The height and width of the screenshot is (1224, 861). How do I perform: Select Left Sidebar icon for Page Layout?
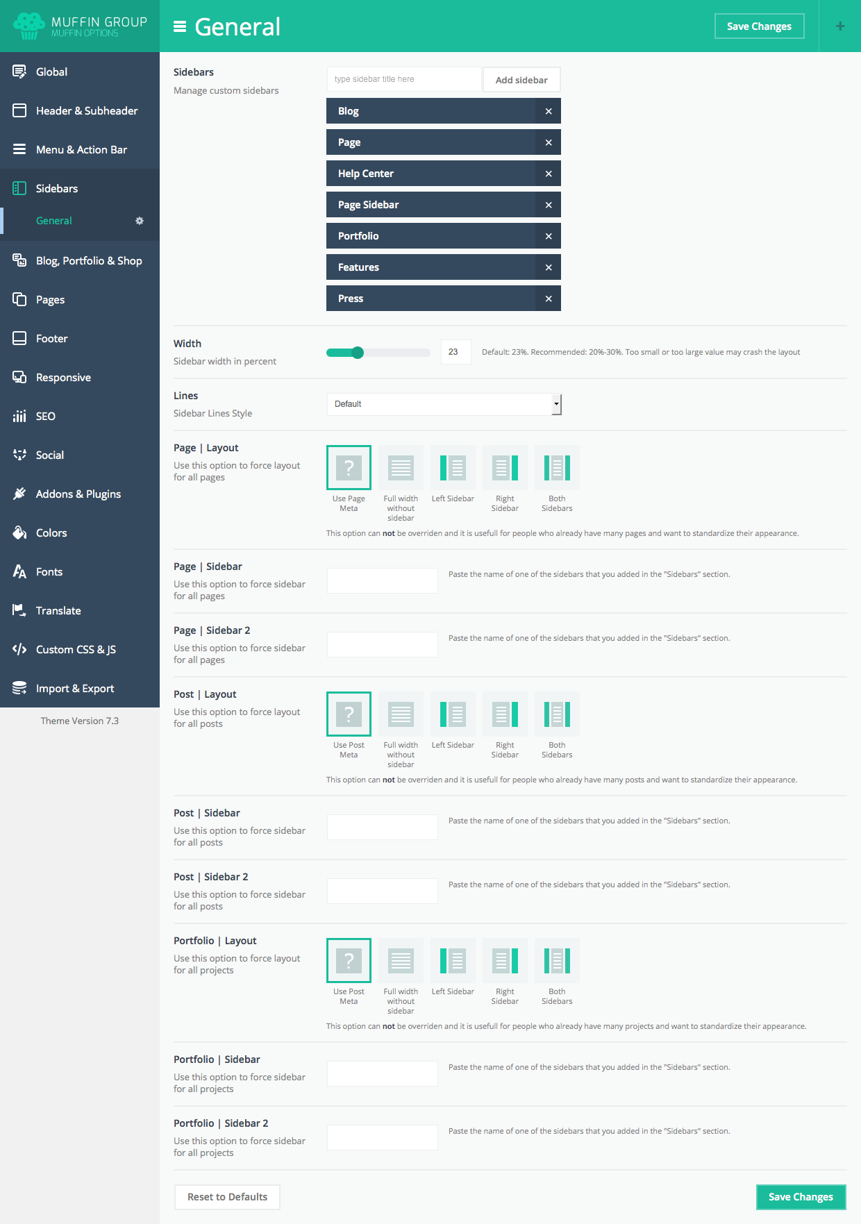[x=453, y=468]
